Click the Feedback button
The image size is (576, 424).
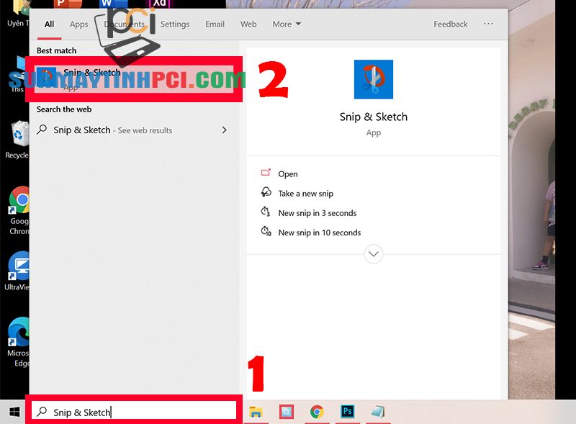pos(451,24)
